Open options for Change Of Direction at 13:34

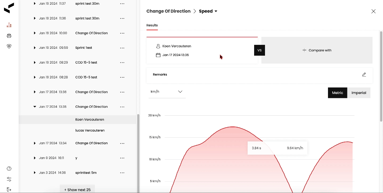pyautogui.click(x=122, y=143)
